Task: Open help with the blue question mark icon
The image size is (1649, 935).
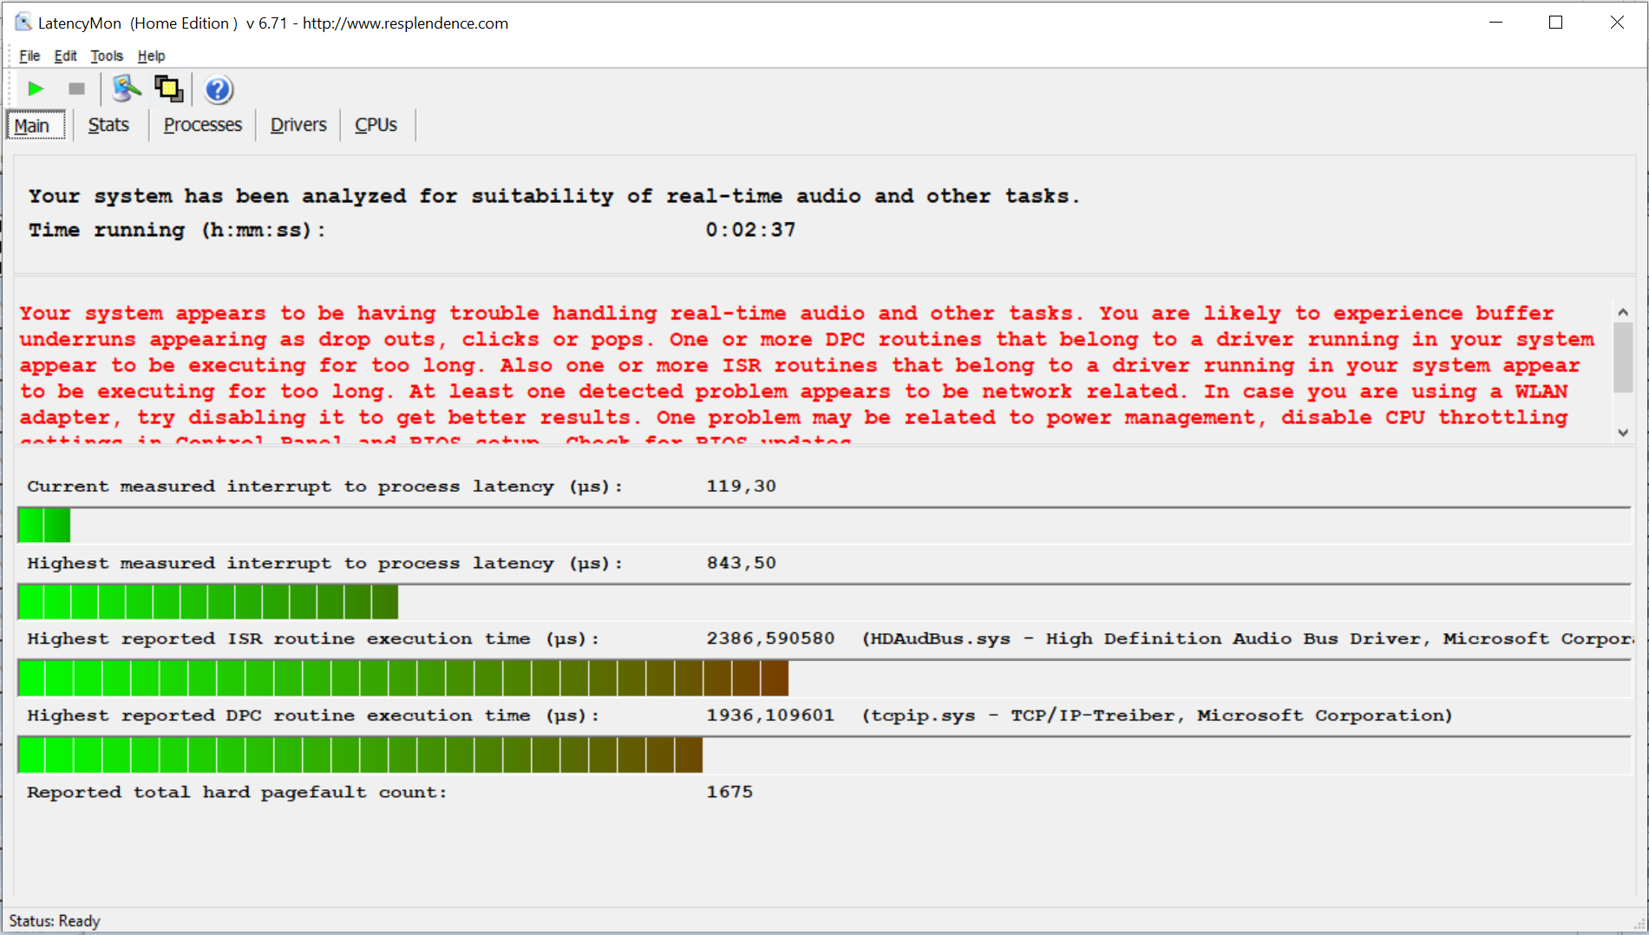Action: (219, 89)
